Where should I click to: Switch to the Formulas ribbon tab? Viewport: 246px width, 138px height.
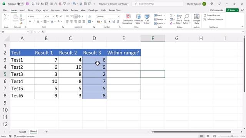coord(56,10)
